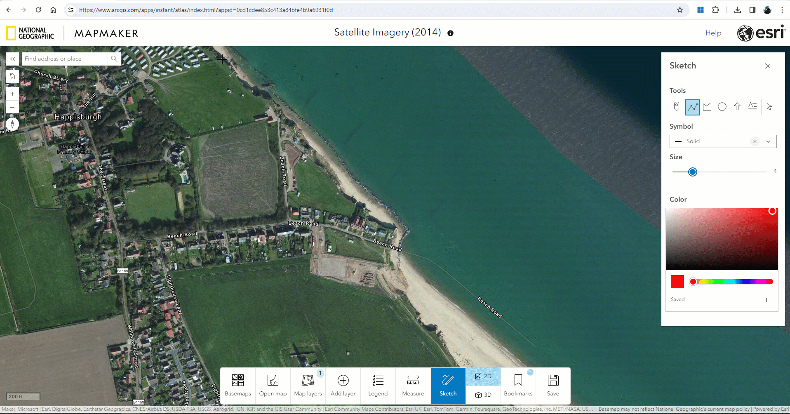The width and height of the screenshot is (790, 414).
Task: Activate the sketch selection cursor tool
Action: coord(769,106)
